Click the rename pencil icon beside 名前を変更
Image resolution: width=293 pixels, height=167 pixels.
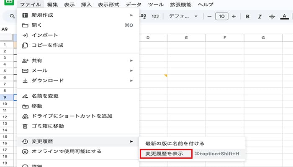point(25,96)
